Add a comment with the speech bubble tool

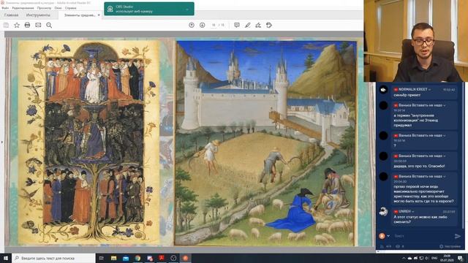237,26
